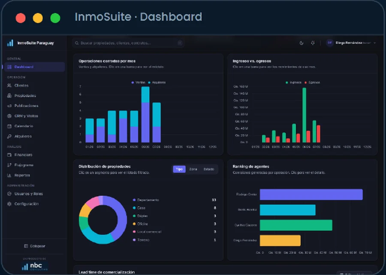Click the Propiedades building icon
The height and width of the screenshot is (275, 386).
click(9, 95)
